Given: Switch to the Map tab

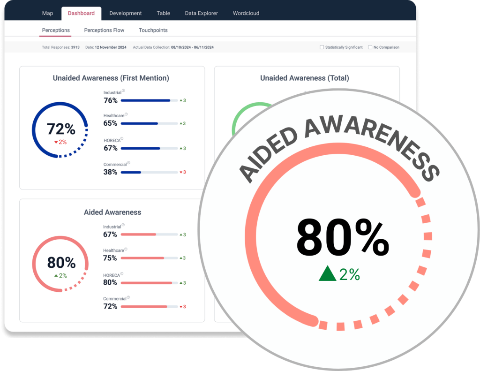Looking at the screenshot, I should 47,13.
